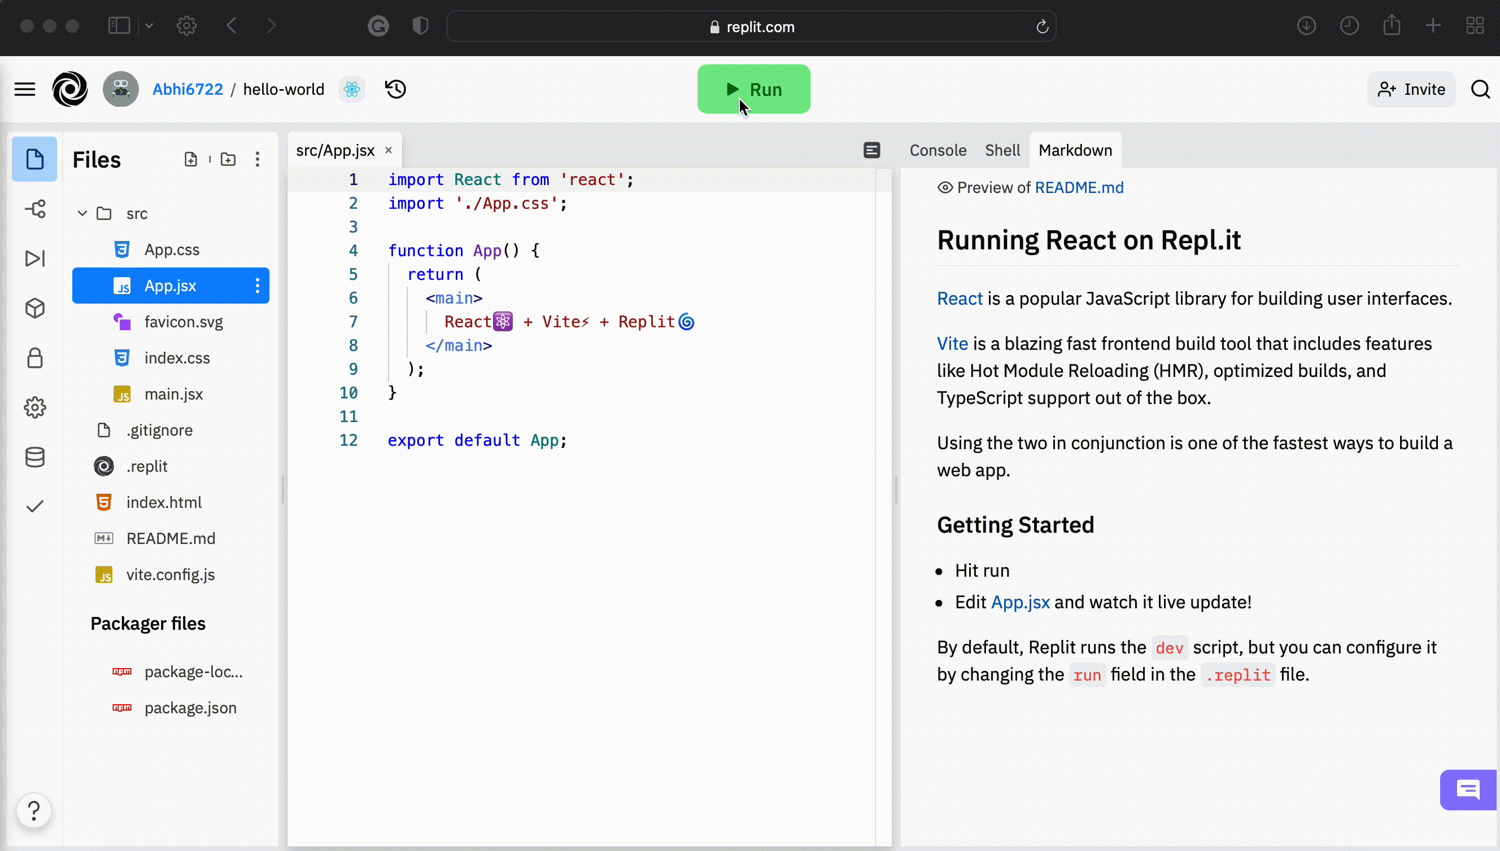Open index.css in file tree
1500x851 pixels.
pos(171,358)
